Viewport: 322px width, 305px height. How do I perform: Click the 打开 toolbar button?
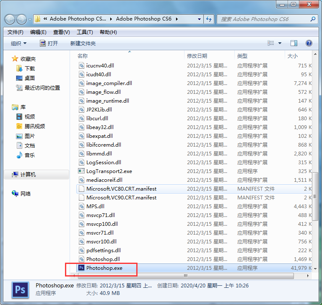click(x=49, y=43)
